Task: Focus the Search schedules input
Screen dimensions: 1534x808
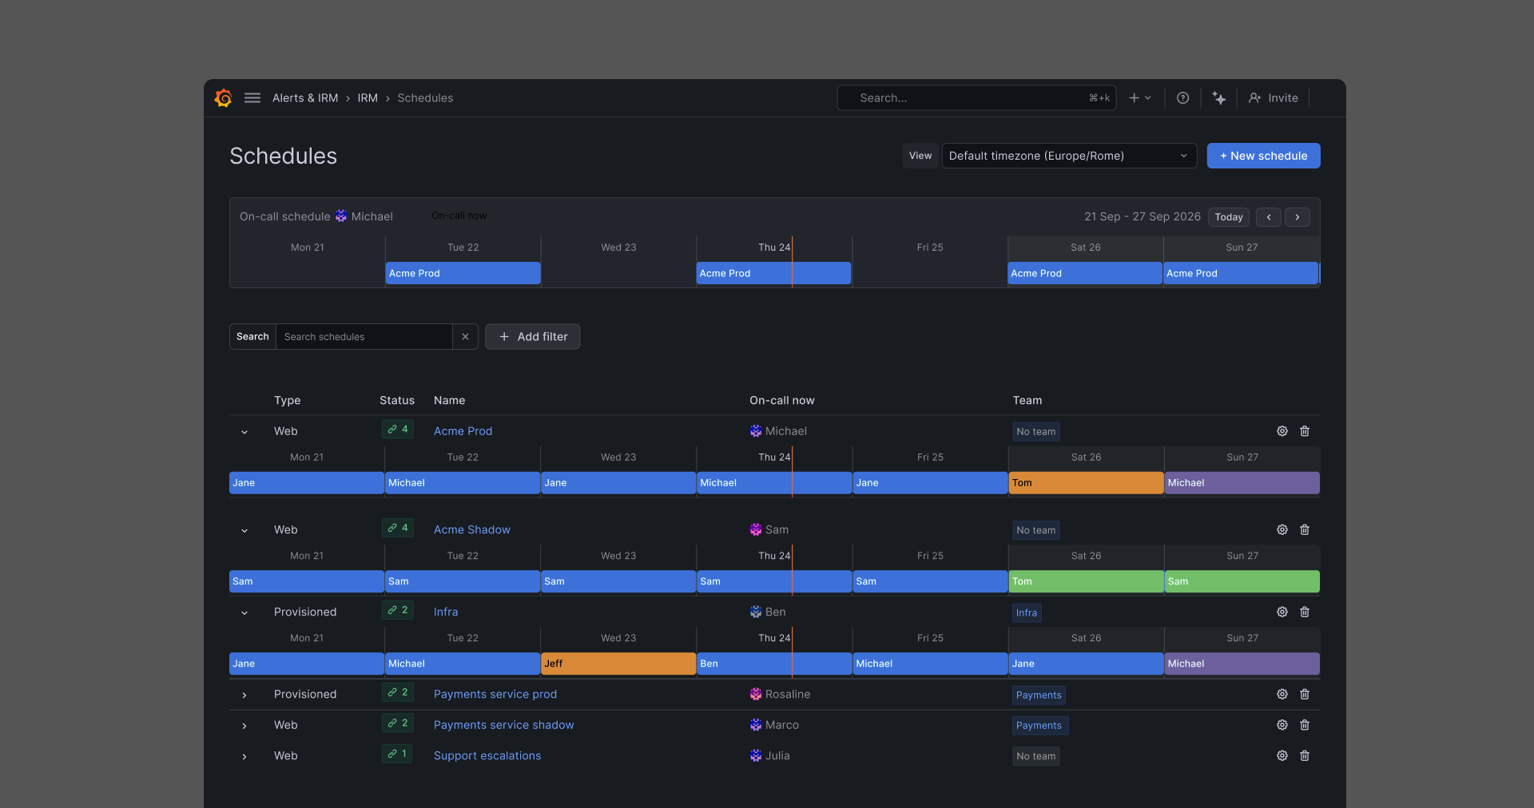Action: [364, 337]
